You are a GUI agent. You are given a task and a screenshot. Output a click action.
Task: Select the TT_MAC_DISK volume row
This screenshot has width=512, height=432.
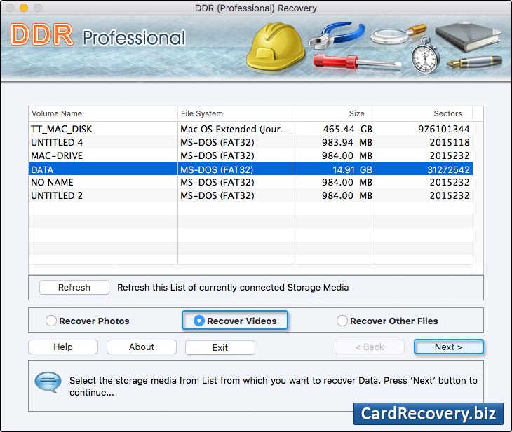click(x=250, y=129)
